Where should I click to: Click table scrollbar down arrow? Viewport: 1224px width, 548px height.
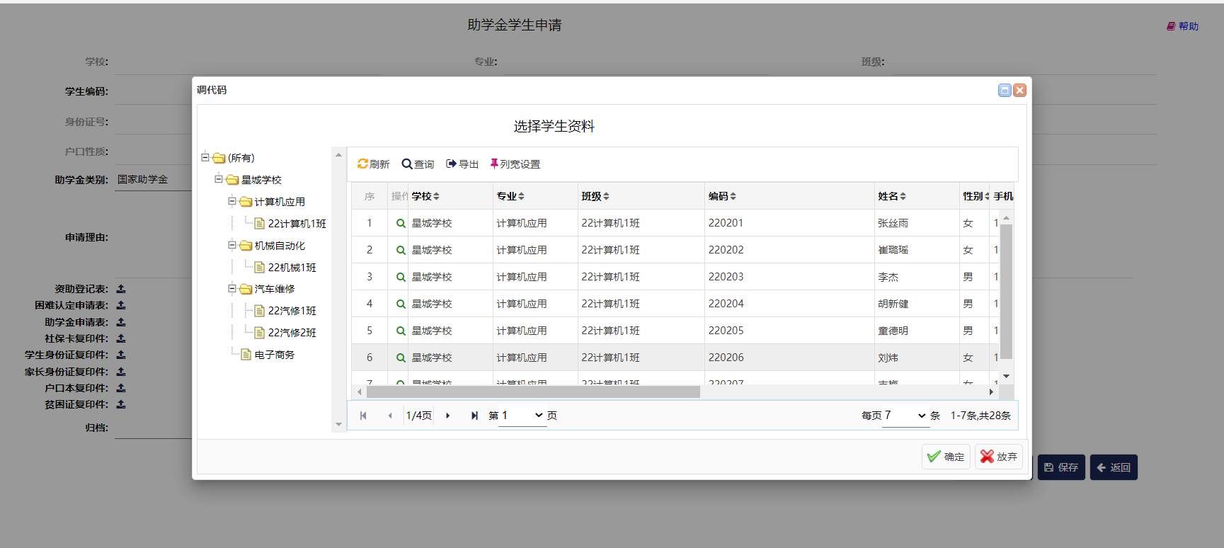pos(1006,376)
